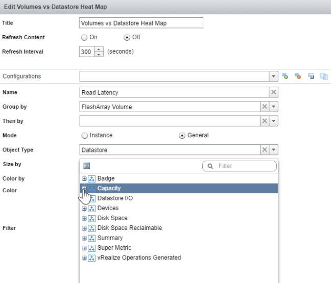This screenshot has width=331, height=283.
Task: Select the Disk Space Reclaimable tree item
Action: tap(129, 228)
